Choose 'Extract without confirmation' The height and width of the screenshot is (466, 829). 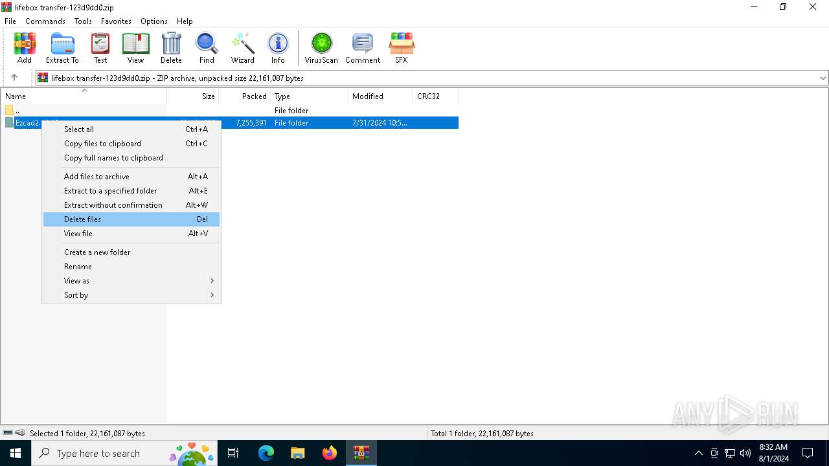[131, 205]
